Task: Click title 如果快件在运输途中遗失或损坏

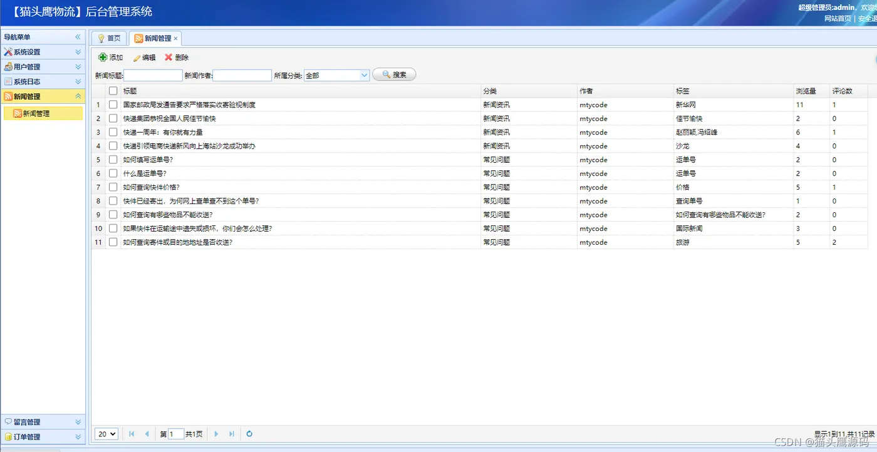Action: [197, 229]
